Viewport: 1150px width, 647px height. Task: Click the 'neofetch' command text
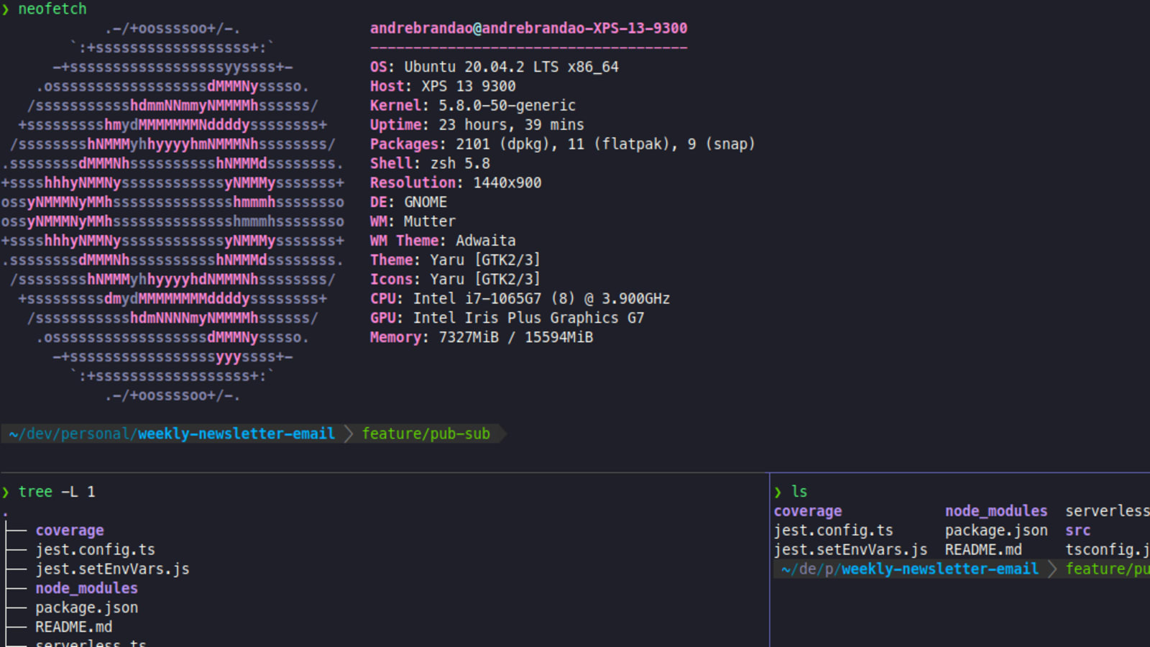click(x=52, y=9)
